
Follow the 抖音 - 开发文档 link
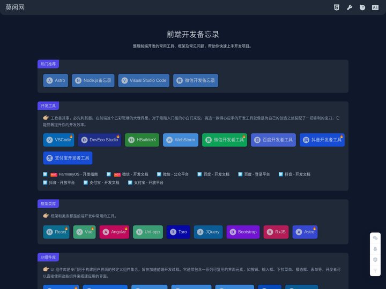295,174
